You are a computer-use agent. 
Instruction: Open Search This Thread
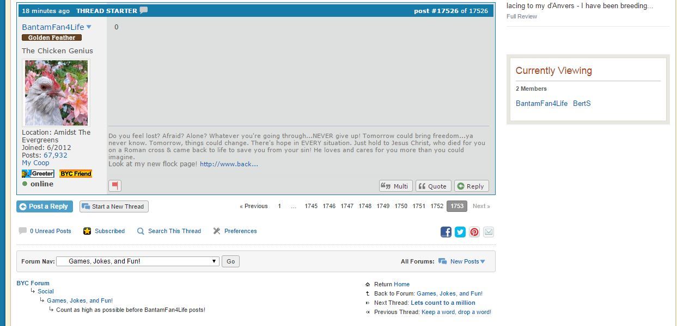[174, 231]
